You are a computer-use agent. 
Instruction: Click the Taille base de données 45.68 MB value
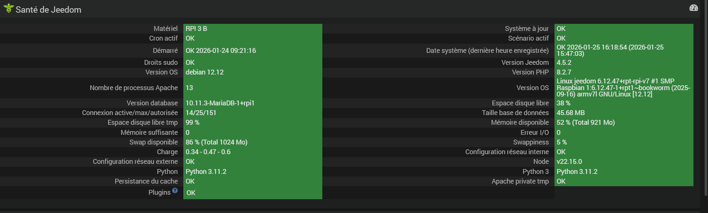click(570, 113)
